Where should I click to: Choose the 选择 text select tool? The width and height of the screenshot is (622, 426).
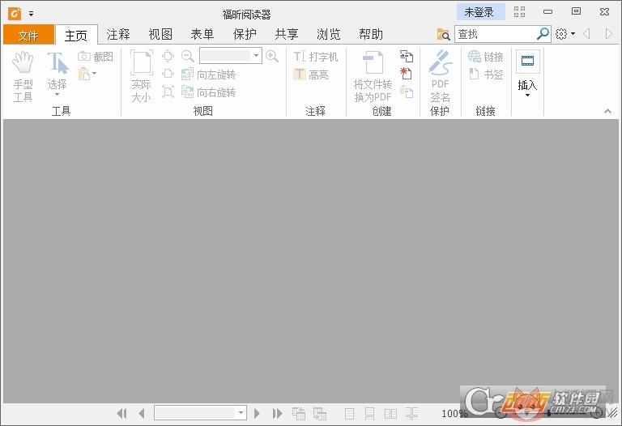58,75
